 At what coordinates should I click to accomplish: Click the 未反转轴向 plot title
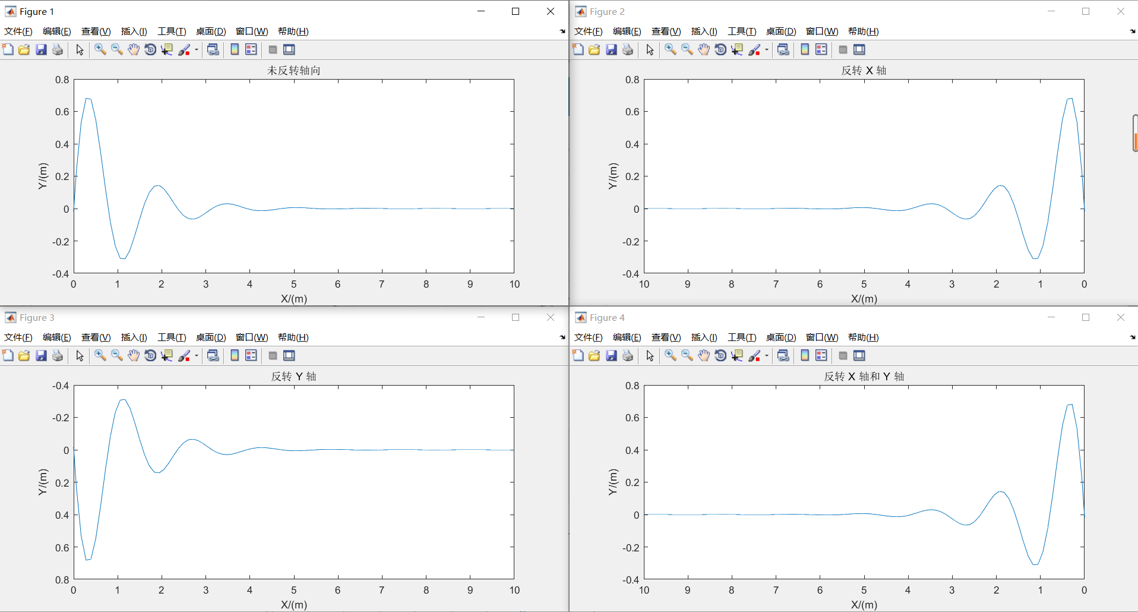[293, 71]
